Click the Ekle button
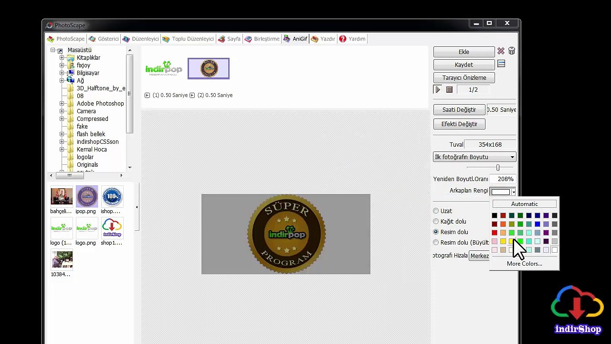Screen dimensions: 611x344 tap(464, 52)
